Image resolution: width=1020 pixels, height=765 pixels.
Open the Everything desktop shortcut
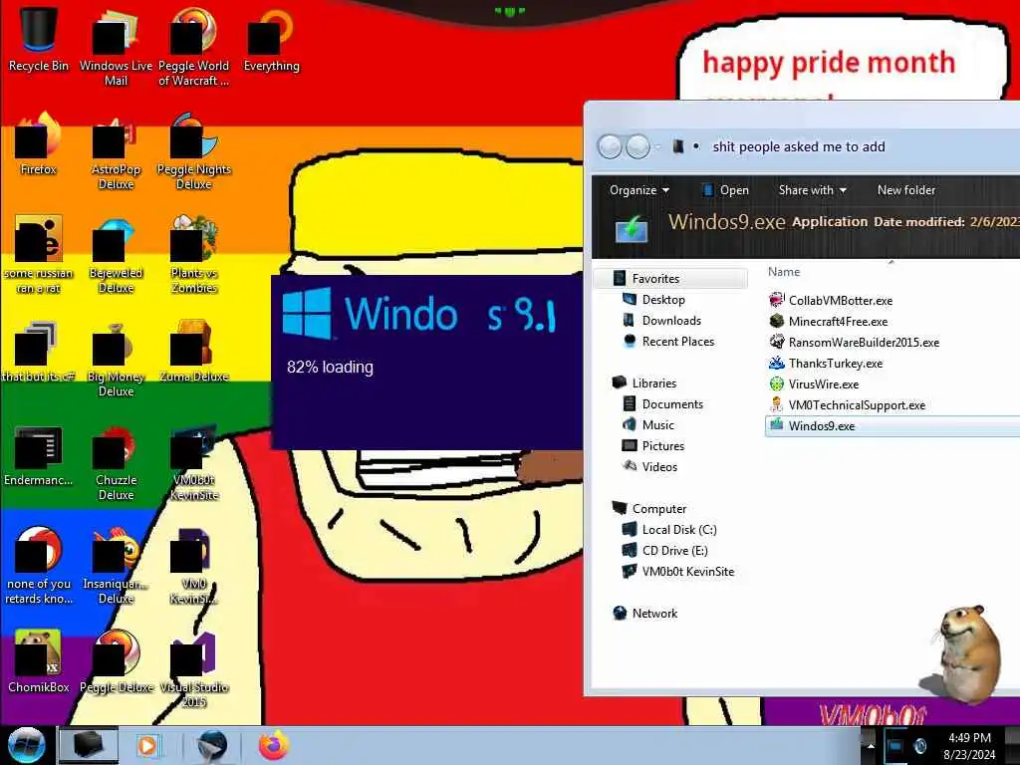(272, 40)
